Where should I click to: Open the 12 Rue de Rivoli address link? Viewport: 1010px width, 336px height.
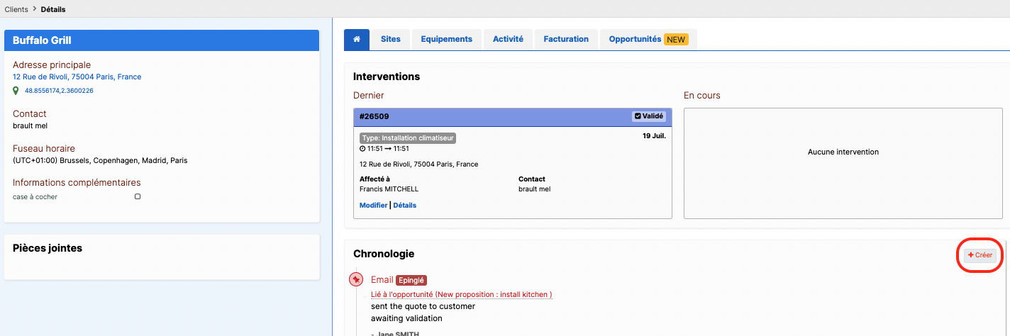[x=77, y=77]
